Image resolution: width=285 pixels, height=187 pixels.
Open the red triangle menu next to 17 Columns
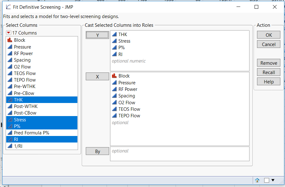pos(8,33)
